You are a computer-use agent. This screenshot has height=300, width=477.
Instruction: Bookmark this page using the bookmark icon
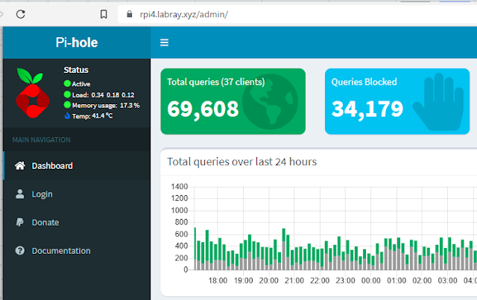(104, 14)
